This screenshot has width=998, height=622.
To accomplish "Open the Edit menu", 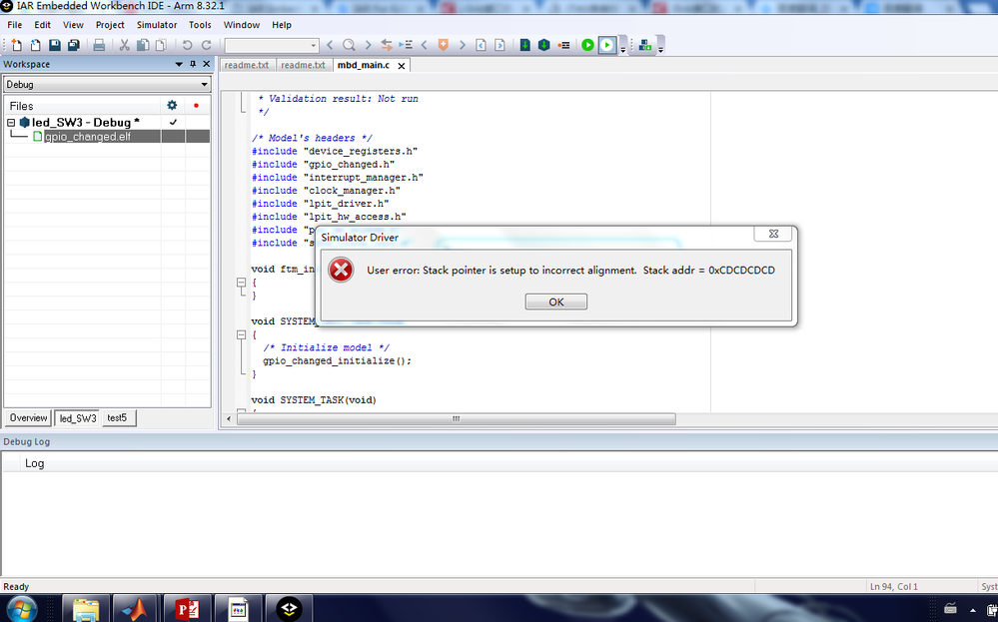I will (43, 25).
